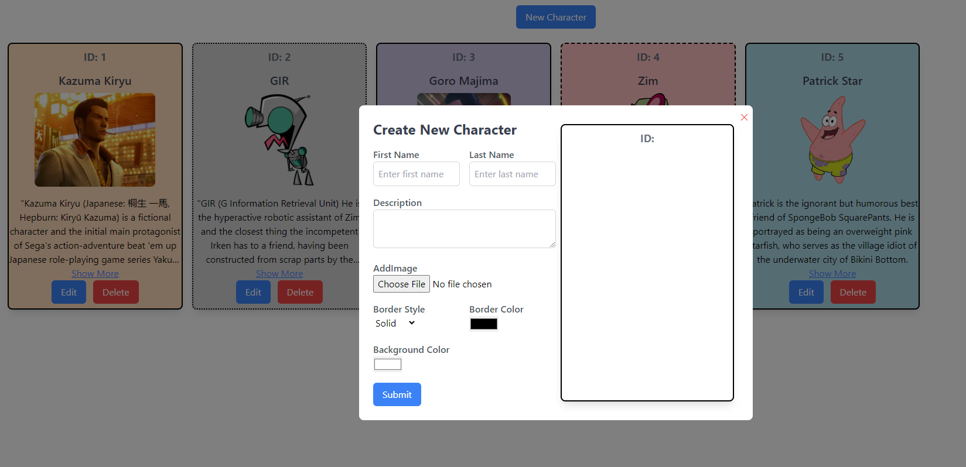Viewport: 966px width, 467px height.
Task: Click the 'ID: 3' label
Action: 463,57
